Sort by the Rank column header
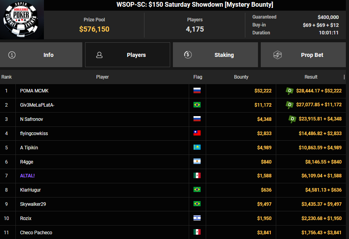349x239 pixels. 7,77
